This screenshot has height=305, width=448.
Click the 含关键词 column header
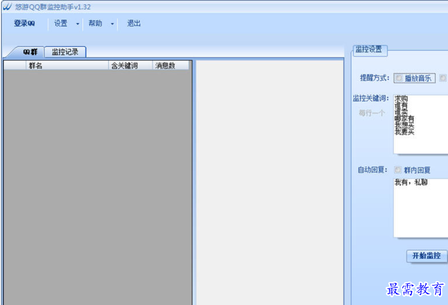point(130,65)
